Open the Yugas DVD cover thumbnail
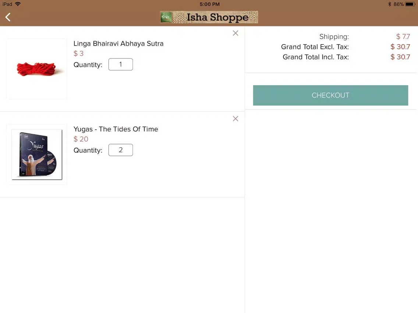This screenshot has height=313, width=418. [x=36, y=154]
